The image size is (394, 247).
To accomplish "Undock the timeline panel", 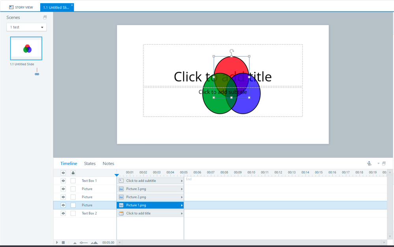I will tap(384, 163).
